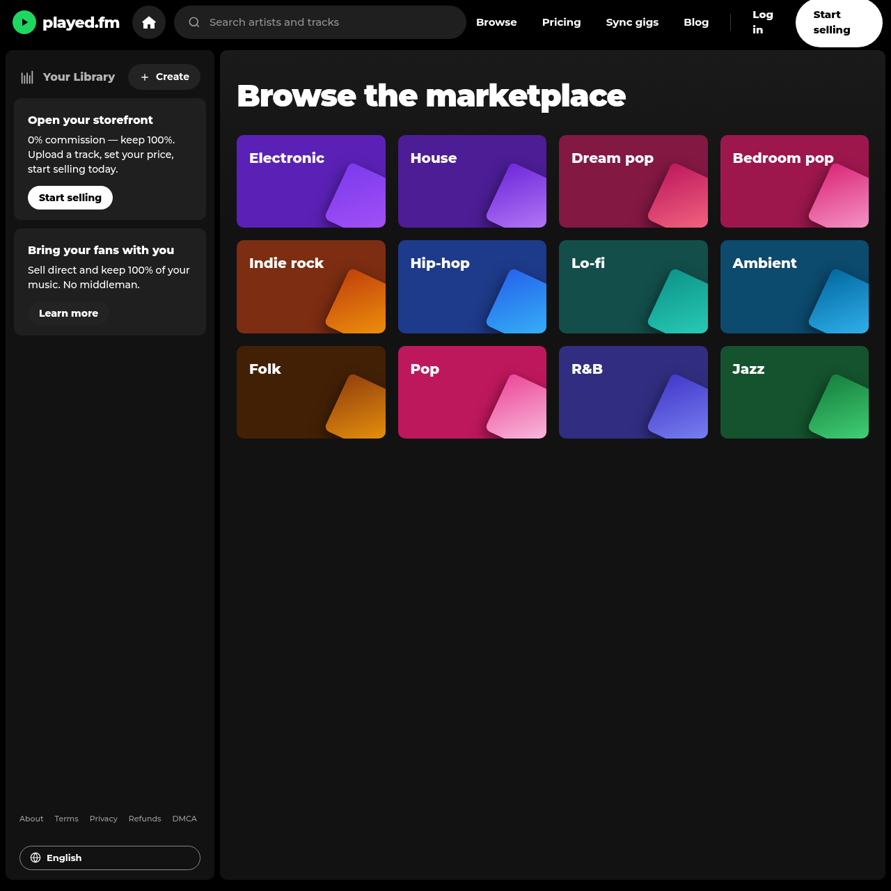Click the played.fm wordmark

click(81, 22)
